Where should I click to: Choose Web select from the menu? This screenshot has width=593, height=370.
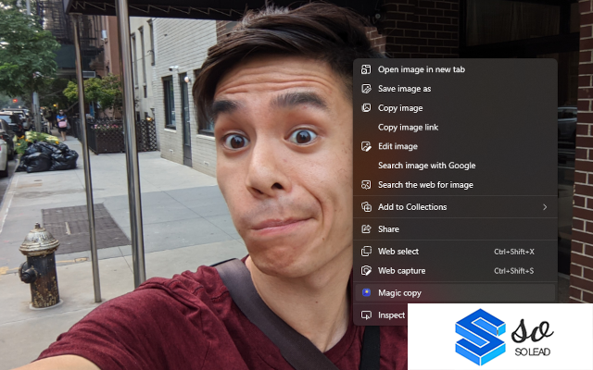point(455,252)
